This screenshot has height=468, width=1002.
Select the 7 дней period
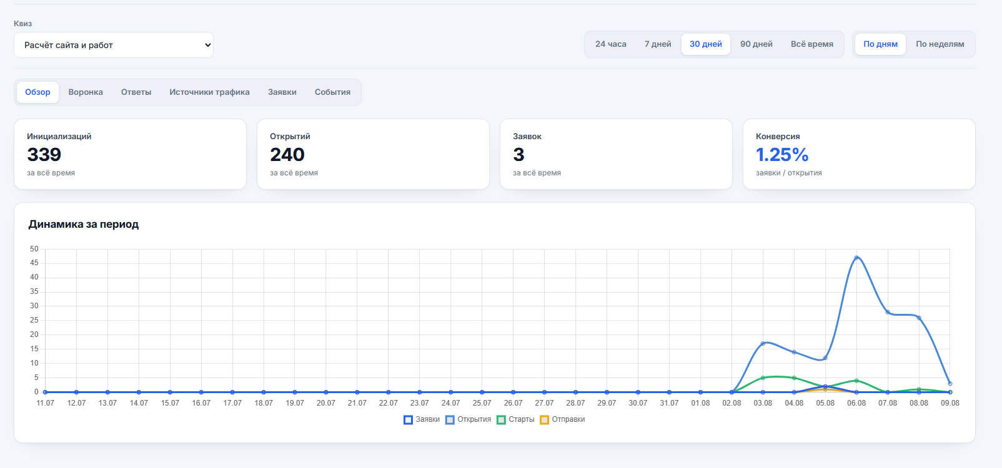[658, 44]
